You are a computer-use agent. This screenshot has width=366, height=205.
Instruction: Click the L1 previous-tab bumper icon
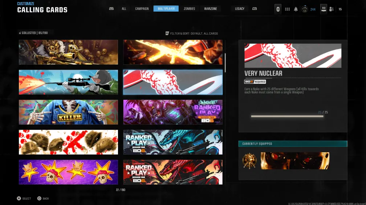[x=111, y=9]
